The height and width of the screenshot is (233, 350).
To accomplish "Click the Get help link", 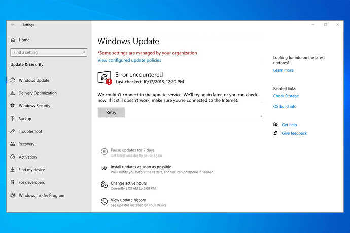I will tap(289, 125).
